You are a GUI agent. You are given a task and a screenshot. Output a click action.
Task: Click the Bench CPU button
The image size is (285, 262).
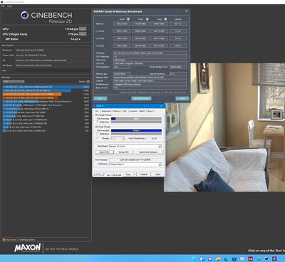105,152
